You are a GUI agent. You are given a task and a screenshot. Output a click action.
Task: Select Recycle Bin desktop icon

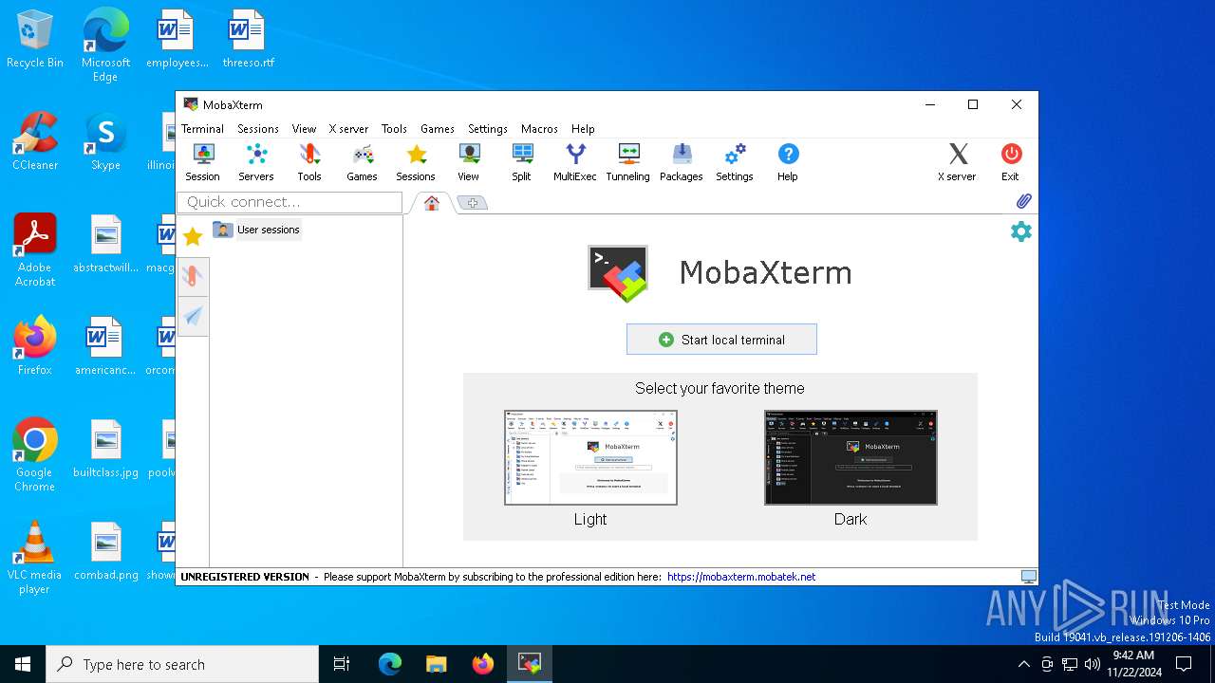(x=35, y=41)
